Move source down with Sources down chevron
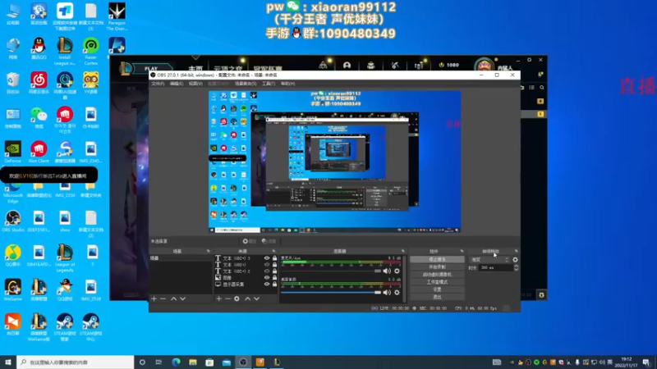The height and width of the screenshot is (369, 657). (x=256, y=298)
